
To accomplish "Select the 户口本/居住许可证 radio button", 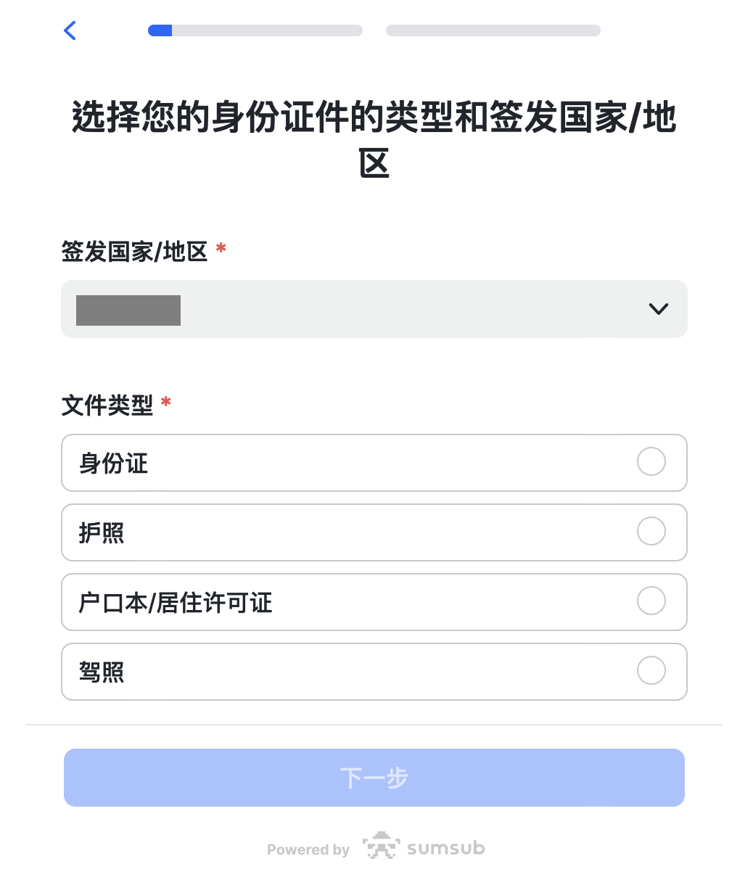I will [x=651, y=601].
